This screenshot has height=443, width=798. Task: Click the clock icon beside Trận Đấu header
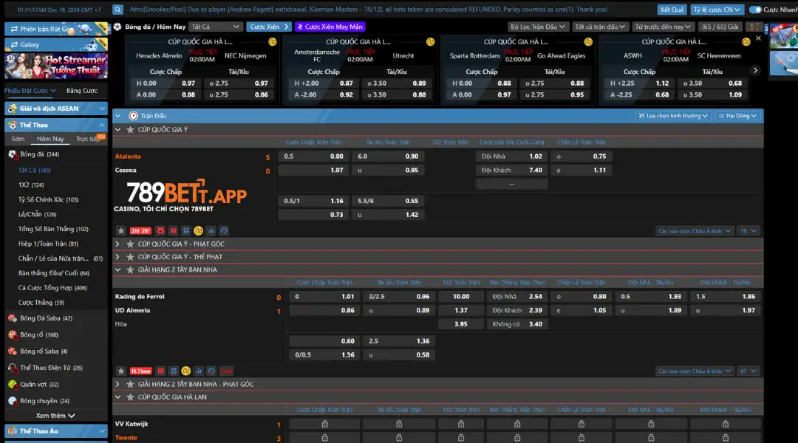point(133,116)
